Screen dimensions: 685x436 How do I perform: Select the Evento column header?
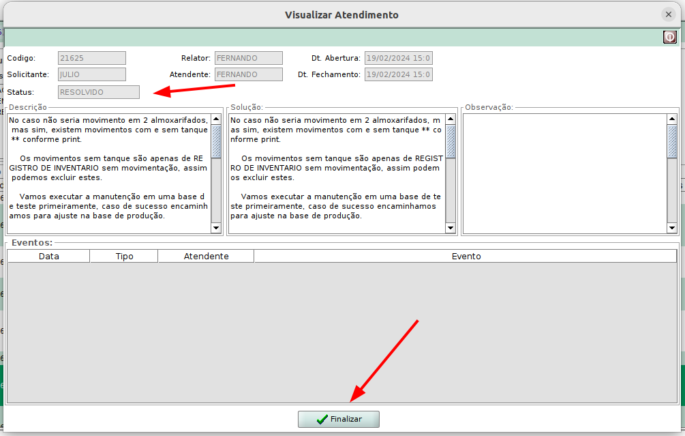[x=466, y=257]
